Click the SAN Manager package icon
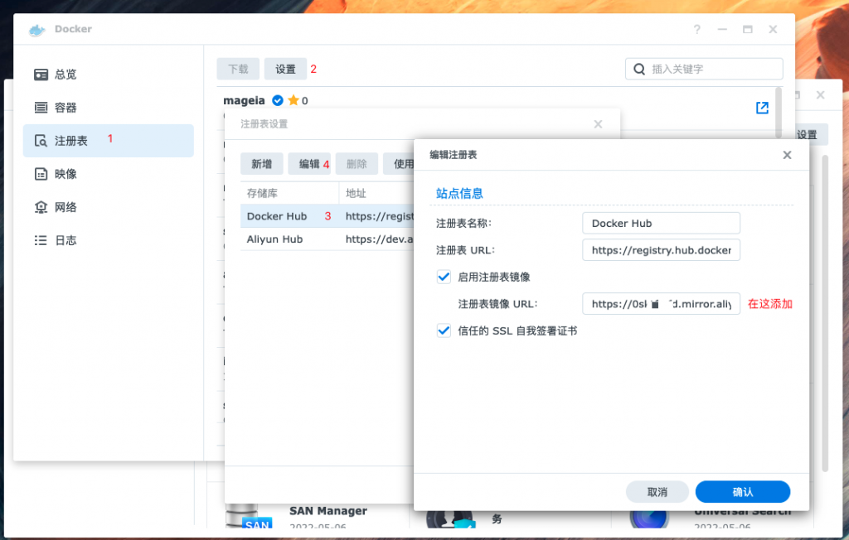The image size is (849, 540). (249, 517)
